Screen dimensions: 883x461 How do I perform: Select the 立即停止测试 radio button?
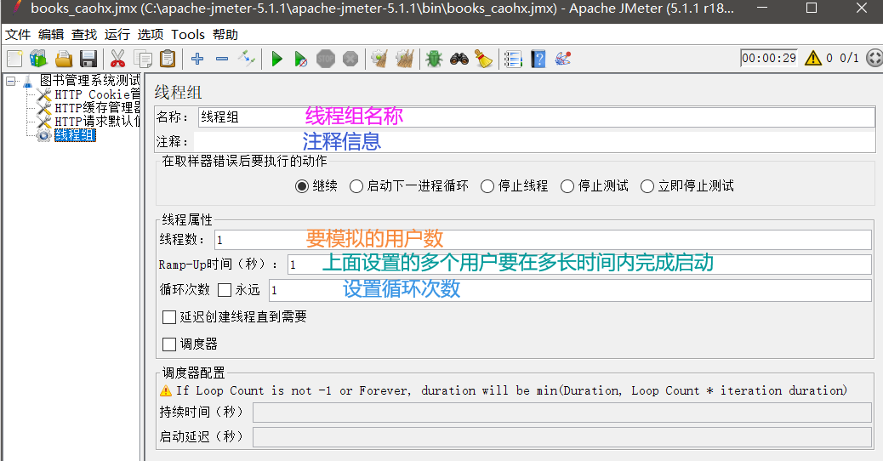click(x=647, y=186)
